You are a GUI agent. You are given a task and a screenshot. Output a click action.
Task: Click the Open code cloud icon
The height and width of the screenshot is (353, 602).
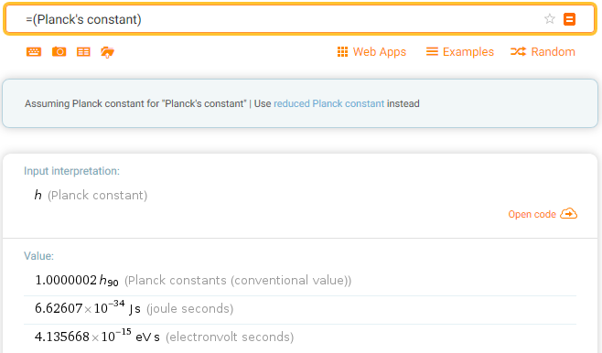pos(568,214)
